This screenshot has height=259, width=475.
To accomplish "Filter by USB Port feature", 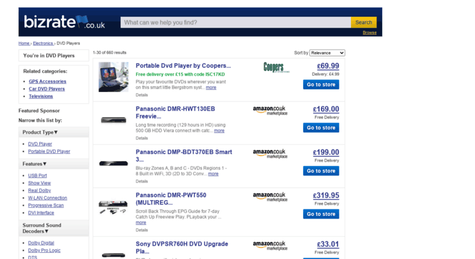I will click(37, 176).
